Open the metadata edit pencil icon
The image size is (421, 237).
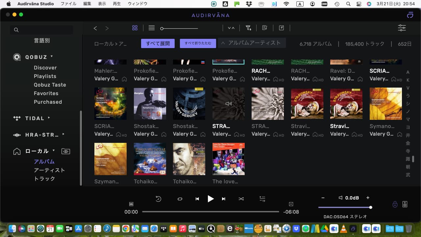pyautogui.click(x=282, y=28)
